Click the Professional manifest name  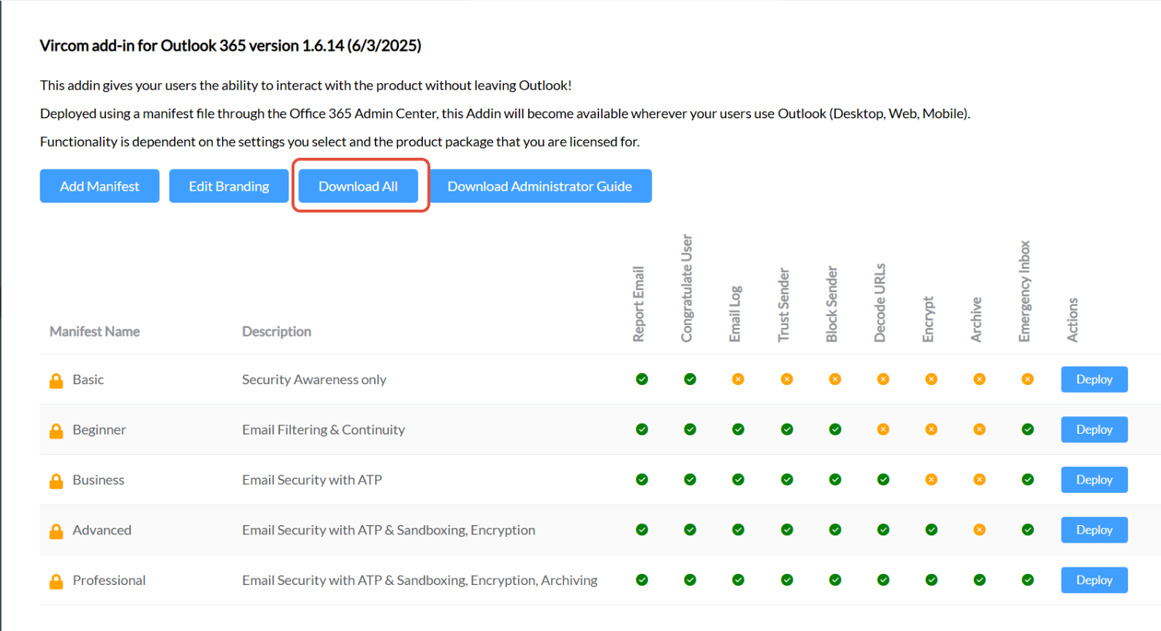[110, 581]
